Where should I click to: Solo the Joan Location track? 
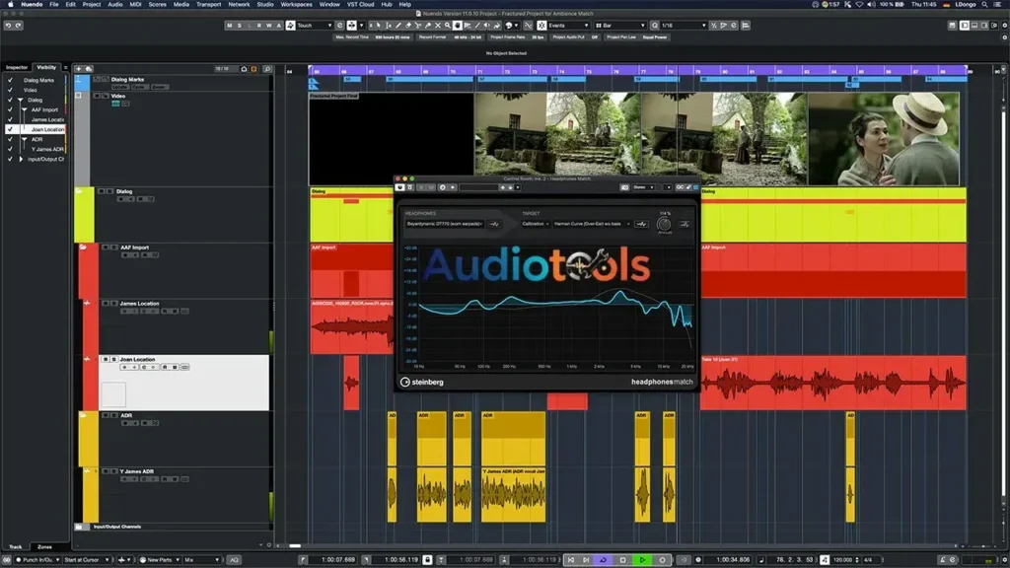pyautogui.click(x=112, y=359)
